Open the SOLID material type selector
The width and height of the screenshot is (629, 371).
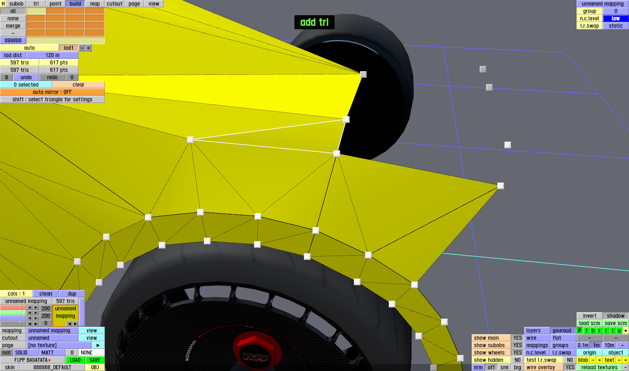[26, 353]
